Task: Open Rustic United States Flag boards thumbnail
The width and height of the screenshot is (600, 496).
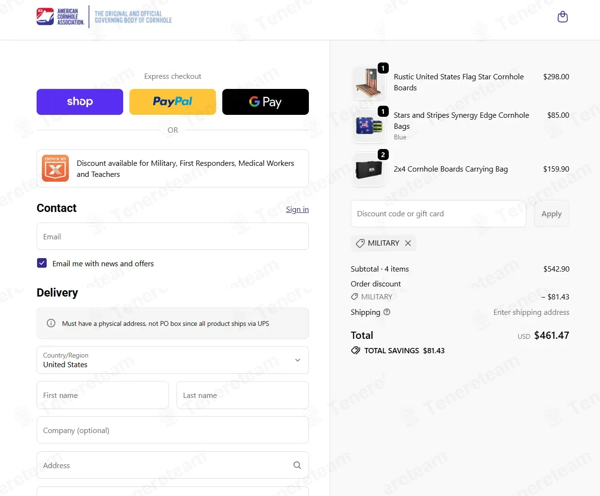Action: 369,83
